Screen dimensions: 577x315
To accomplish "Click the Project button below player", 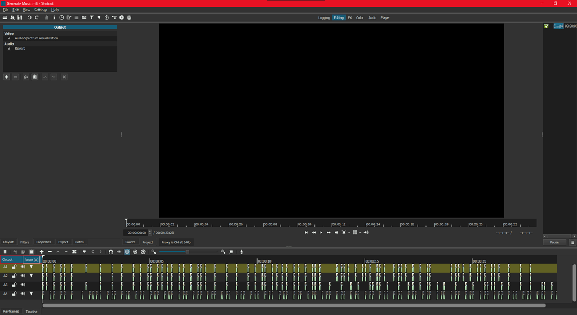I will pos(148,242).
